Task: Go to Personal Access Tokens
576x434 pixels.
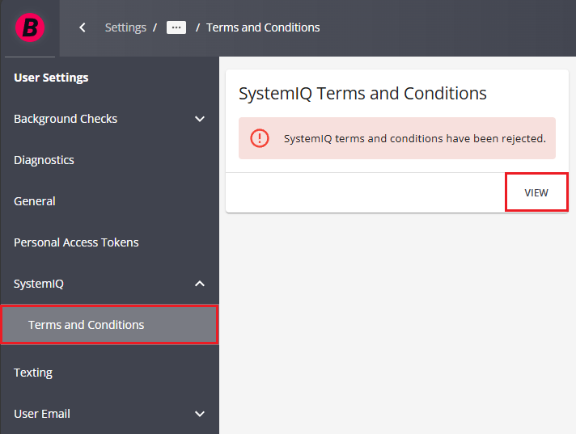Action: pyautogui.click(x=76, y=242)
